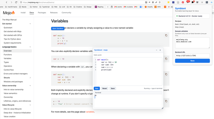Click inside the sandbox Terminal output
This screenshot has width=214, height=119.
click(128, 101)
